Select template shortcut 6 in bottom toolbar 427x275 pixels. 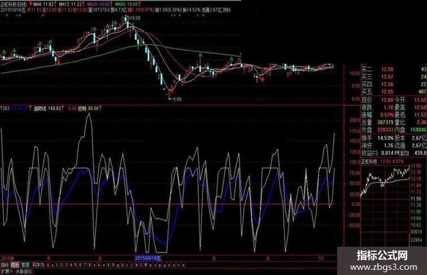(80, 265)
